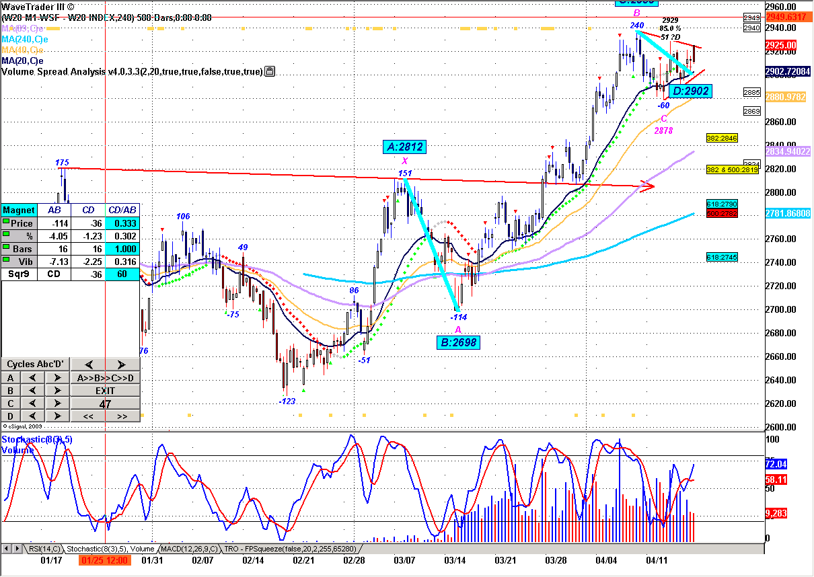814x577 pixels.
Task: Click the A point label button
Action: click(10, 378)
